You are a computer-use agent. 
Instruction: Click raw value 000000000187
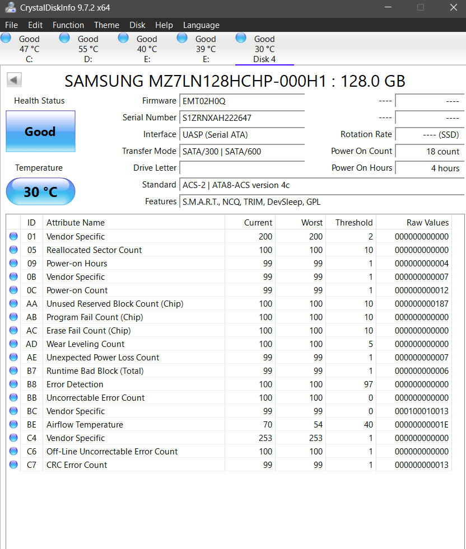click(x=422, y=304)
